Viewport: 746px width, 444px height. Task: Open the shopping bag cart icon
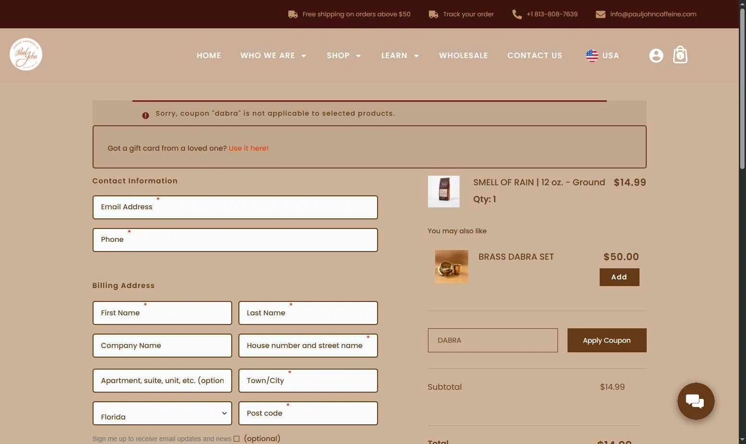click(680, 55)
